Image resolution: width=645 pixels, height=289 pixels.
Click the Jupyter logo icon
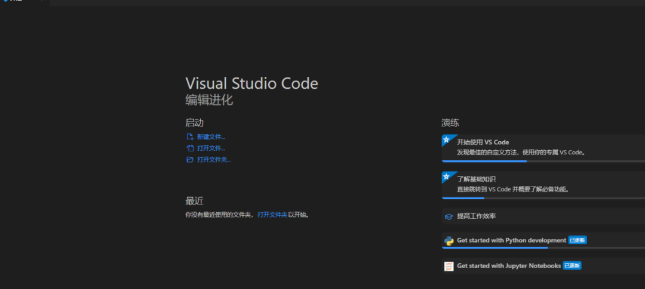tap(449, 266)
